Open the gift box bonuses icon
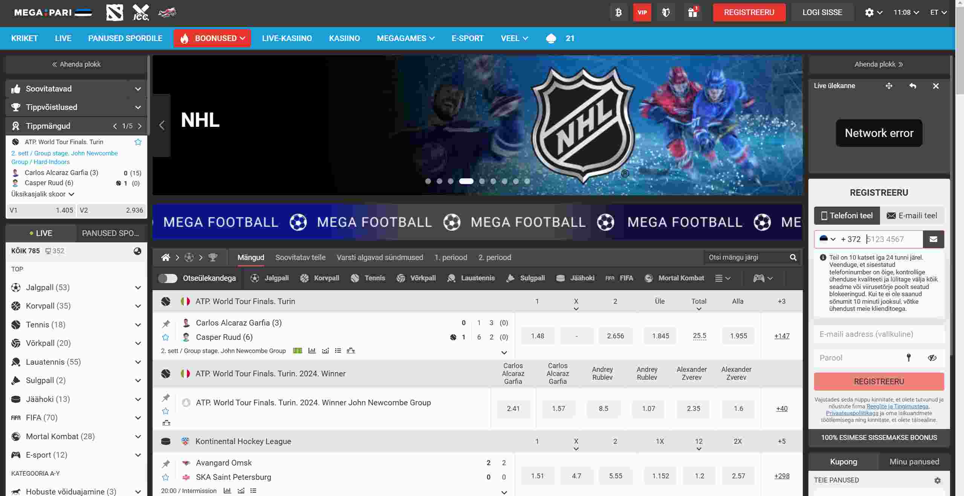This screenshot has height=496, width=964. click(692, 12)
